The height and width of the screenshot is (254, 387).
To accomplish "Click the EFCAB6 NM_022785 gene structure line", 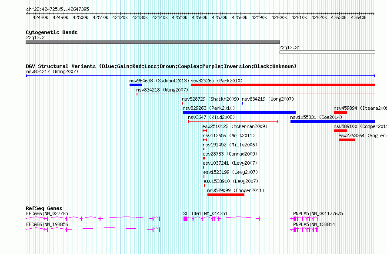I will (x=93, y=218).
